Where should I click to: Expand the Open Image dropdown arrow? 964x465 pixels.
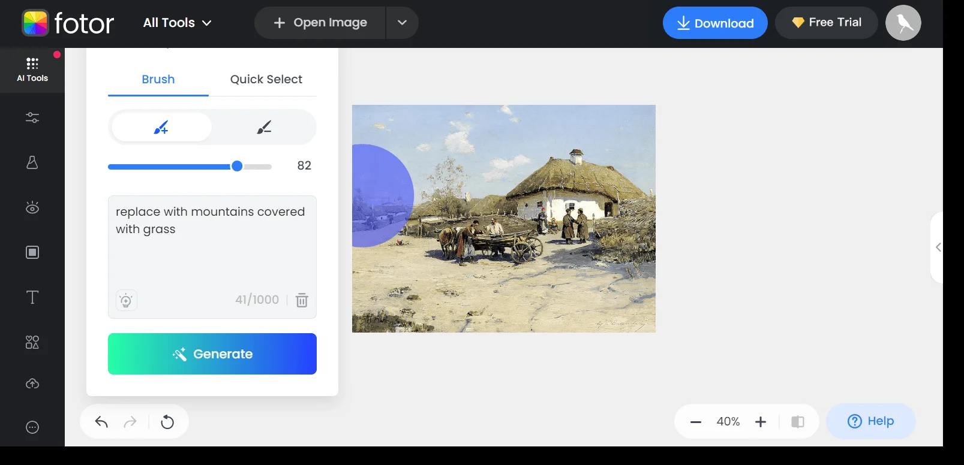(x=402, y=23)
